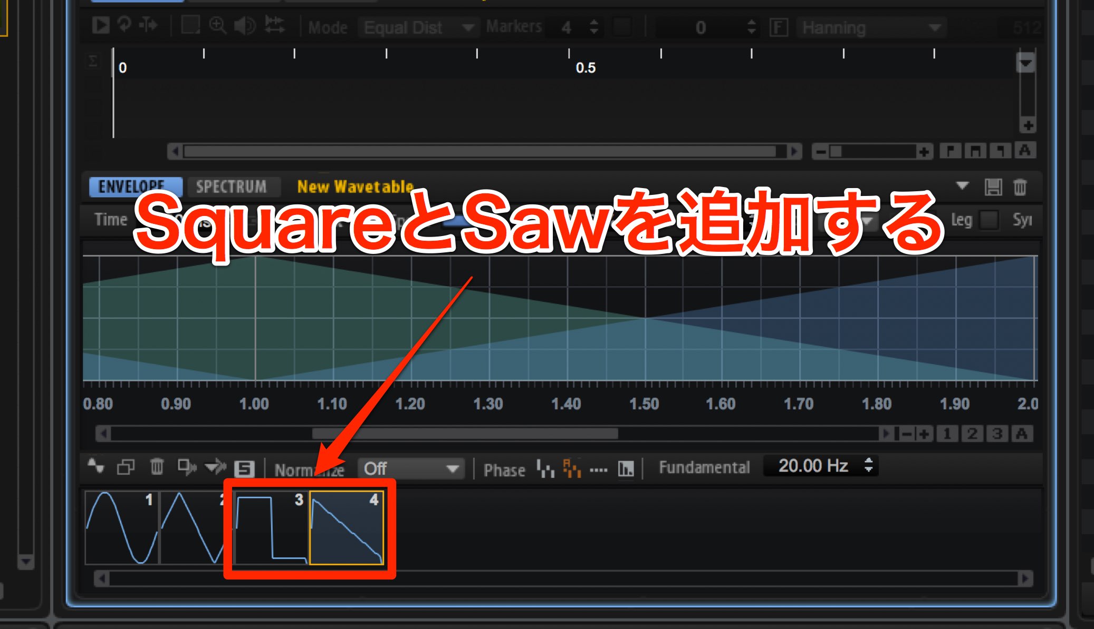1094x629 pixels.
Task: Open the Normalize dropdown set to Off
Action: [411, 468]
